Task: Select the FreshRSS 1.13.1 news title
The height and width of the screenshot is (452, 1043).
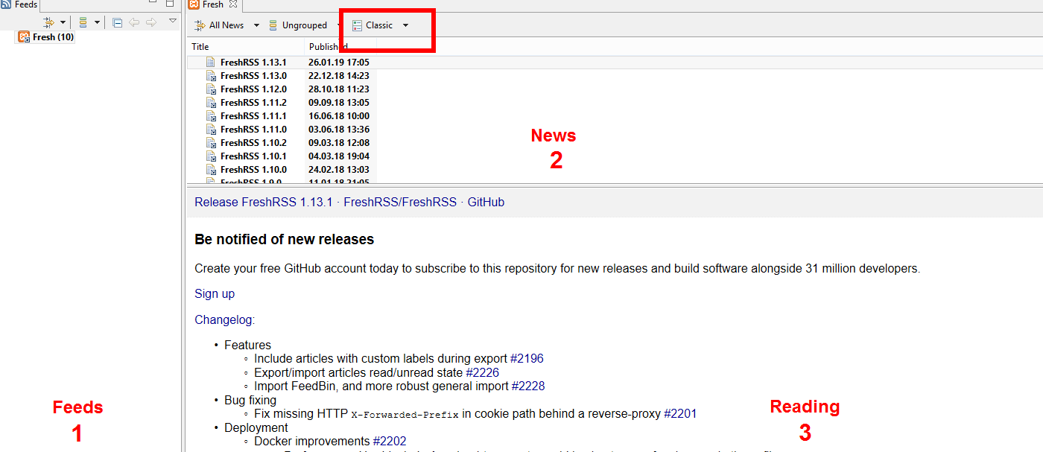Action: coord(253,63)
